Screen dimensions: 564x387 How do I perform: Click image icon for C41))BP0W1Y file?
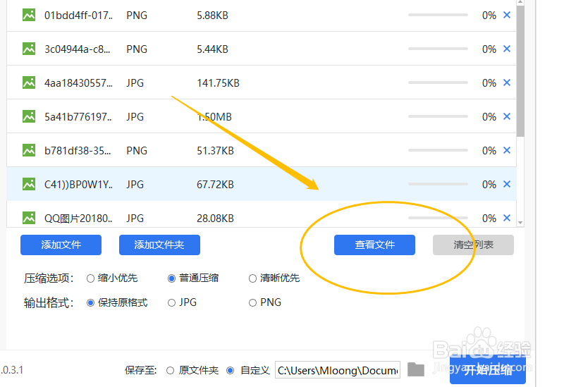(x=29, y=184)
